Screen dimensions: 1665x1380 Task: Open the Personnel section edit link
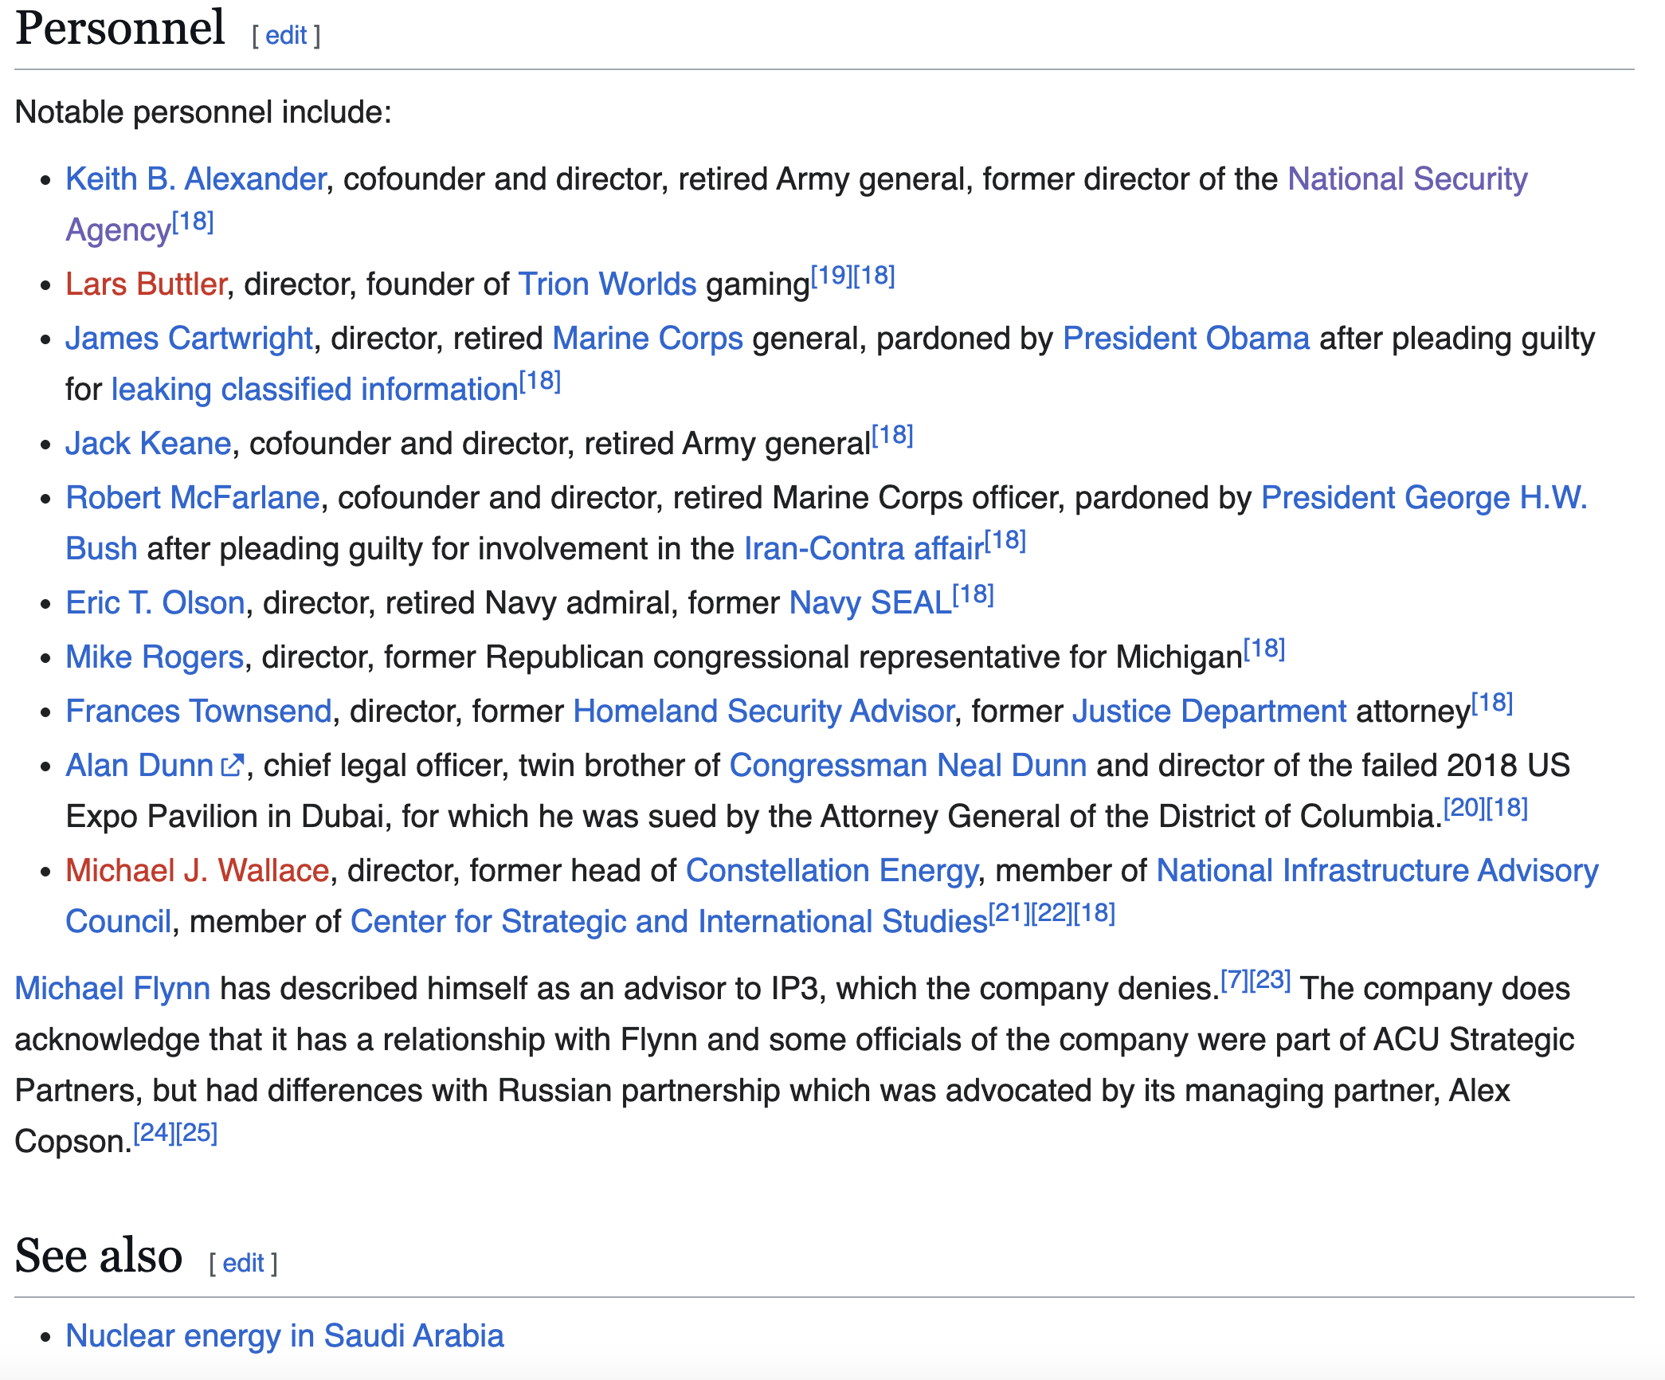pos(286,36)
